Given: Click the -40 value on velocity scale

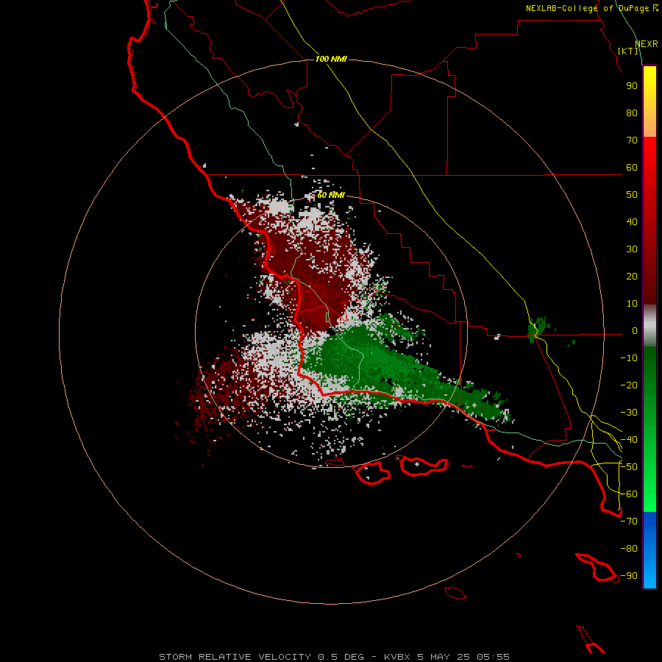Looking at the screenshot, I should [629, 440].
